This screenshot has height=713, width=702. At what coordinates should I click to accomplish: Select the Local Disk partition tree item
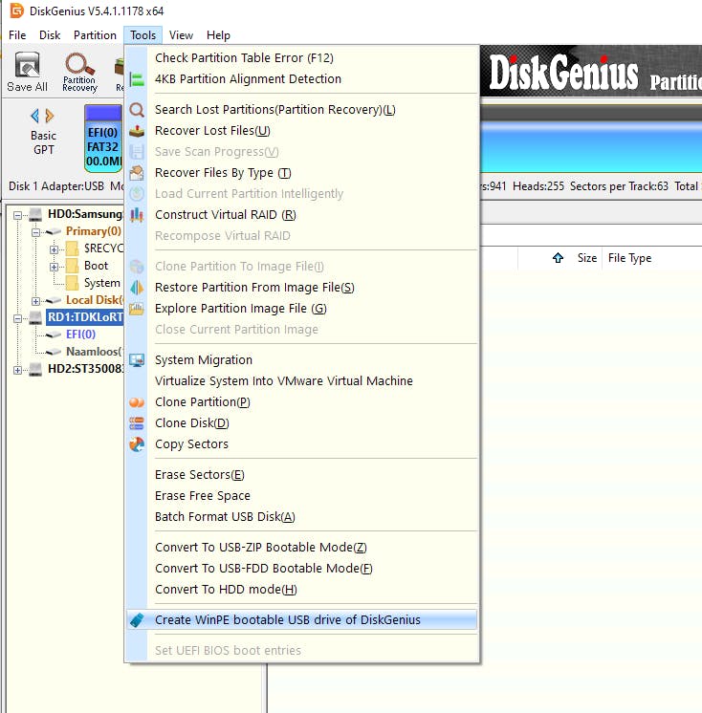pos(94,300)
